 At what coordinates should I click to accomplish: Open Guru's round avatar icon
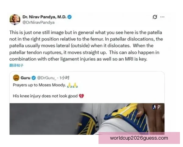click(16, 78)
